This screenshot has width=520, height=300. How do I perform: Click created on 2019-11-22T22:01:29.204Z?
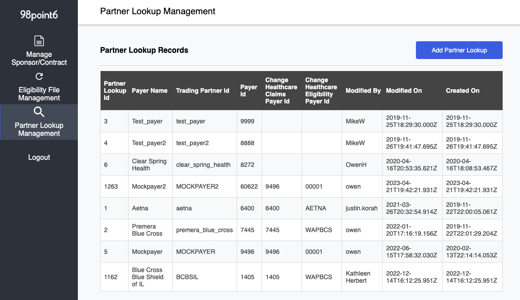472,230
